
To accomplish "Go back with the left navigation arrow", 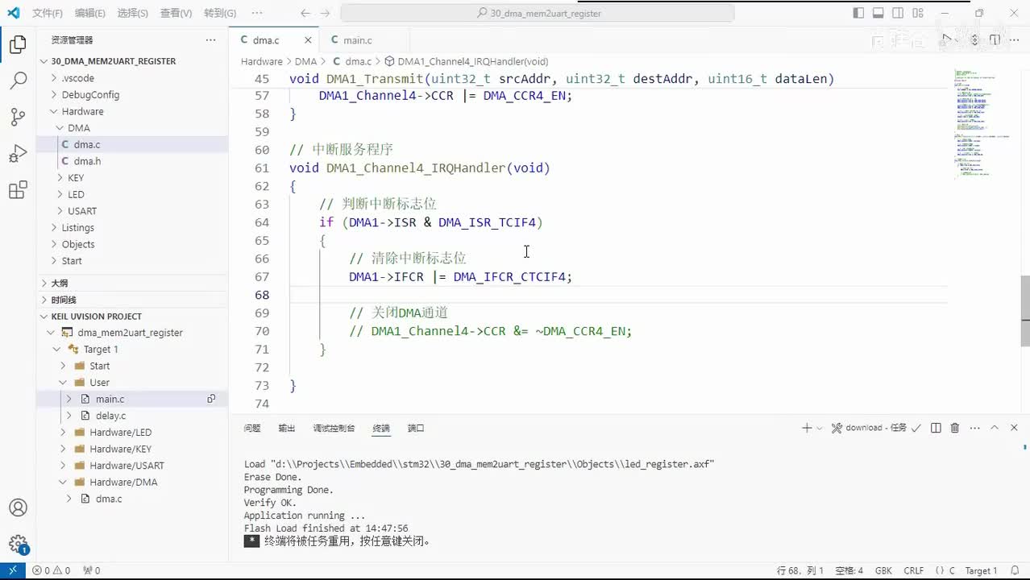I will pos(305,13).
